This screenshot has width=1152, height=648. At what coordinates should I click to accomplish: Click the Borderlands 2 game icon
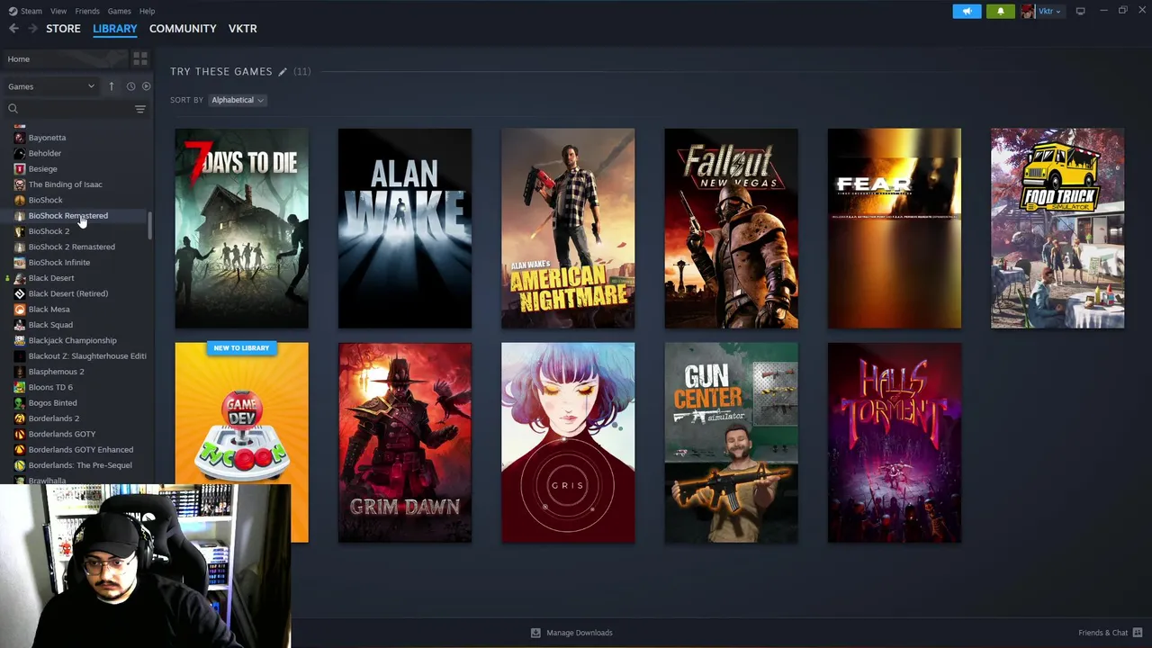coord(20,418)
